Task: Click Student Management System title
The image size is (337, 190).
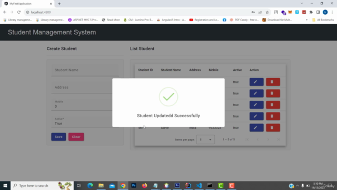Action: pos(52,32)
